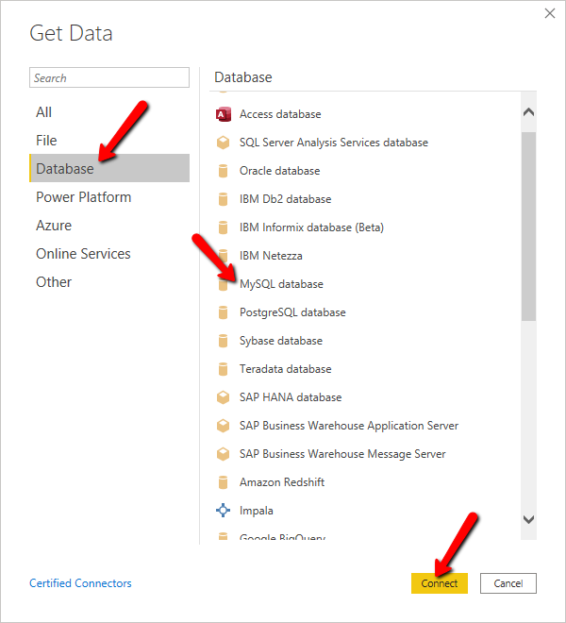Click the scroll up arrow
This screenshot has width=566, height=623.
tap(528, 112)
